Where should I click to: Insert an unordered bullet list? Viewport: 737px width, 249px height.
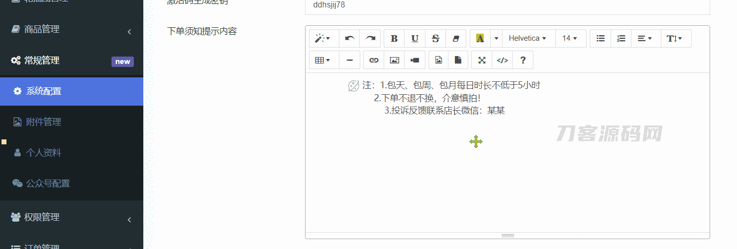(601, 38)
